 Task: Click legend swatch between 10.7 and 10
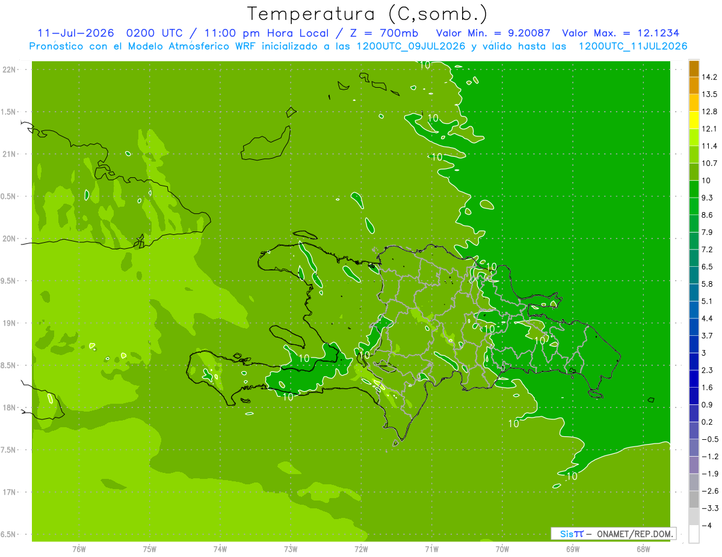click(694, 172)
